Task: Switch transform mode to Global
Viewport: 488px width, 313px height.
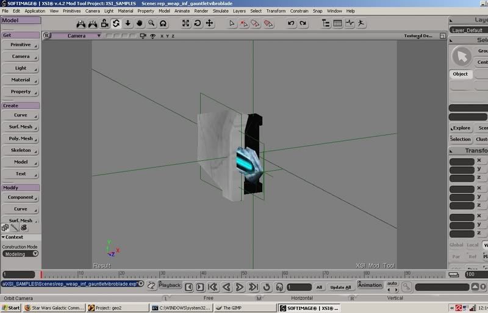Action: (456, 245)
